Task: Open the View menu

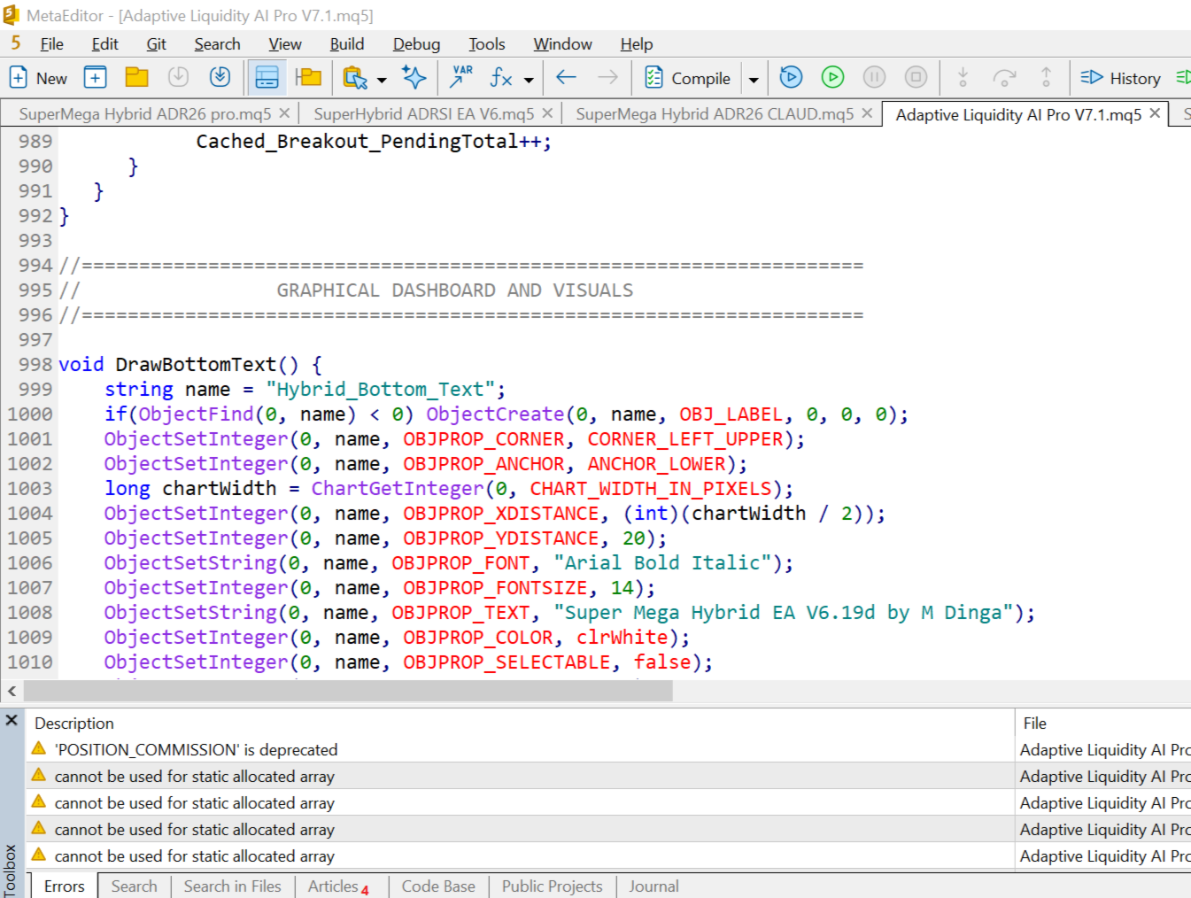Action: click(284, 44)
